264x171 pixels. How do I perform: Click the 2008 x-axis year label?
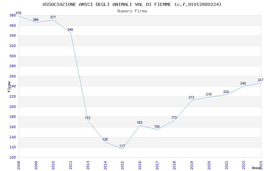(19, 165)
